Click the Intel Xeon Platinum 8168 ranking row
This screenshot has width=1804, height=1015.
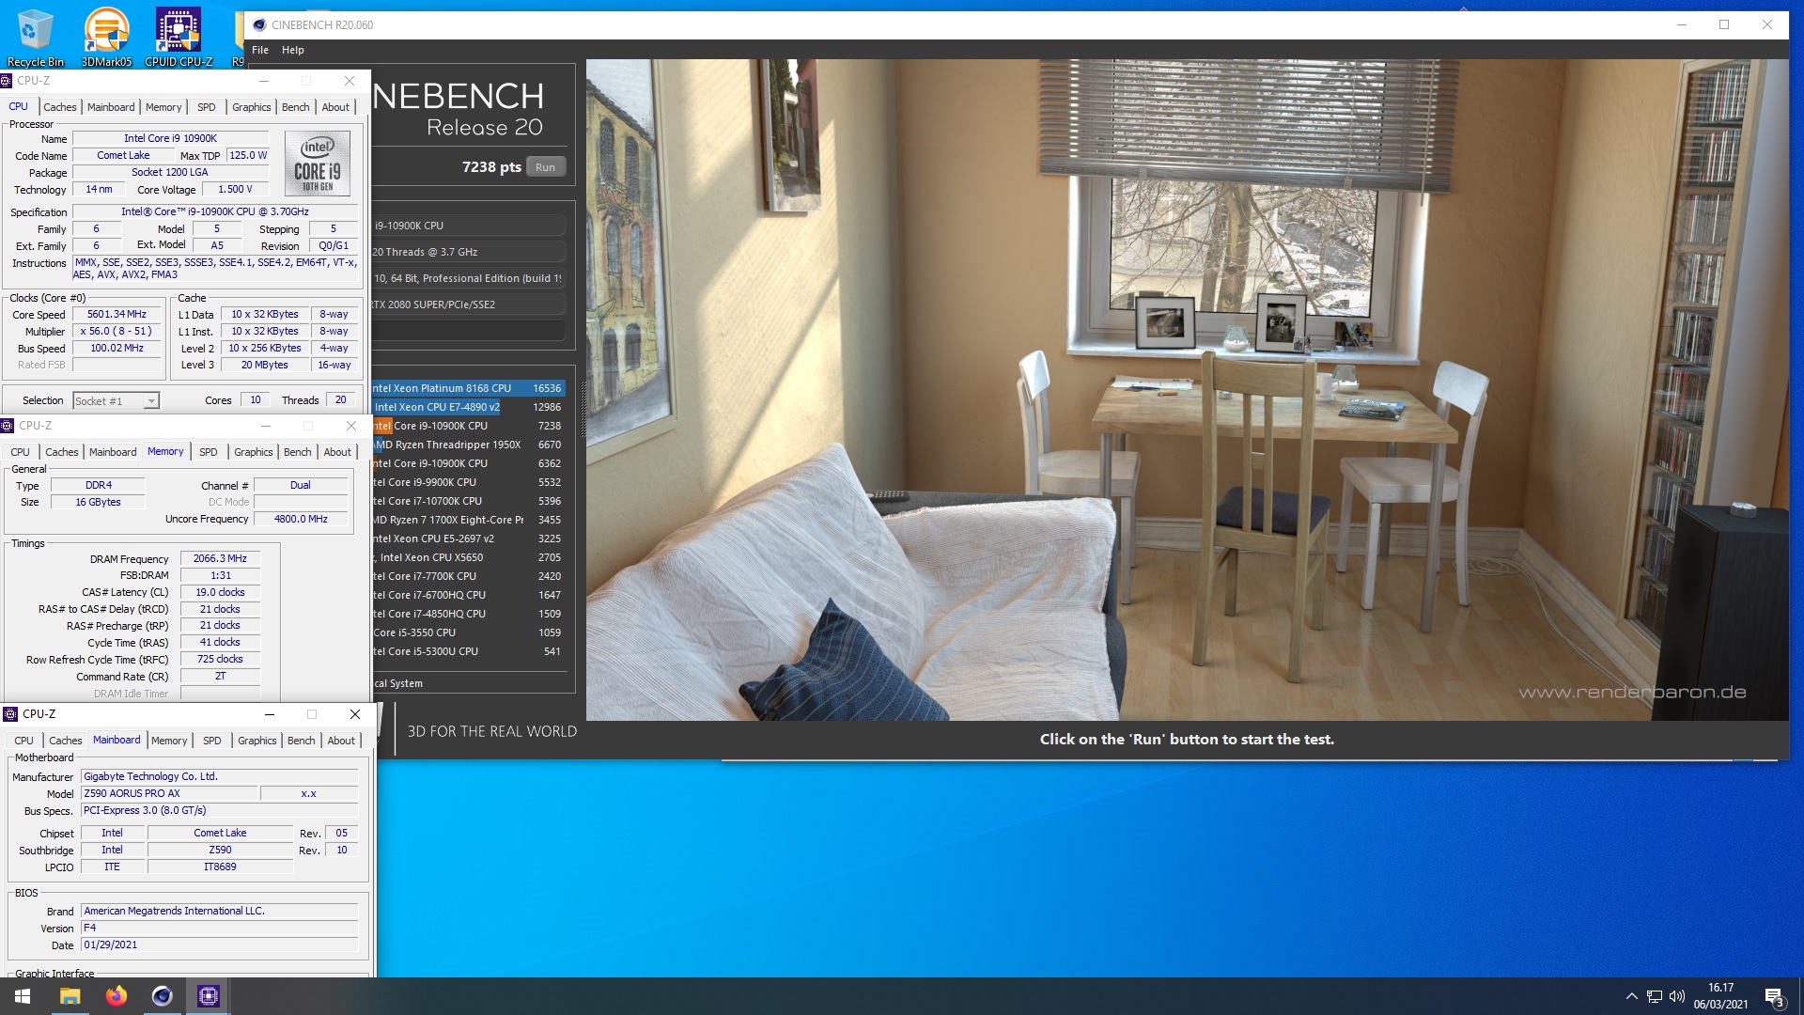(x=469, y=388)
